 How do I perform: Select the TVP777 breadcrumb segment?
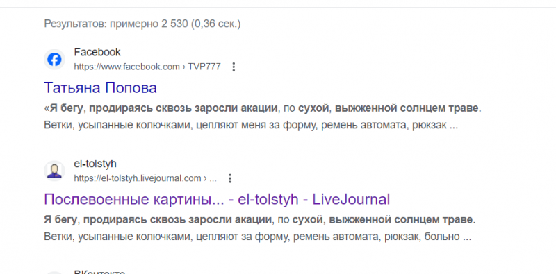[204, 67]
